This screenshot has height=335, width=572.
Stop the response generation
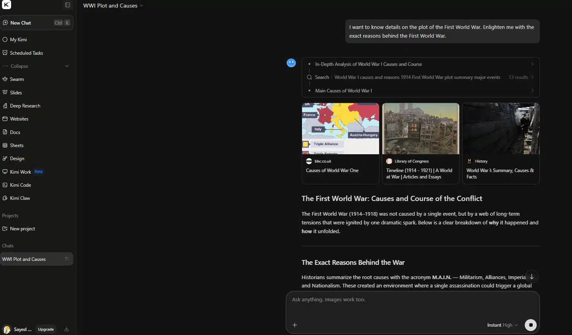531,325
